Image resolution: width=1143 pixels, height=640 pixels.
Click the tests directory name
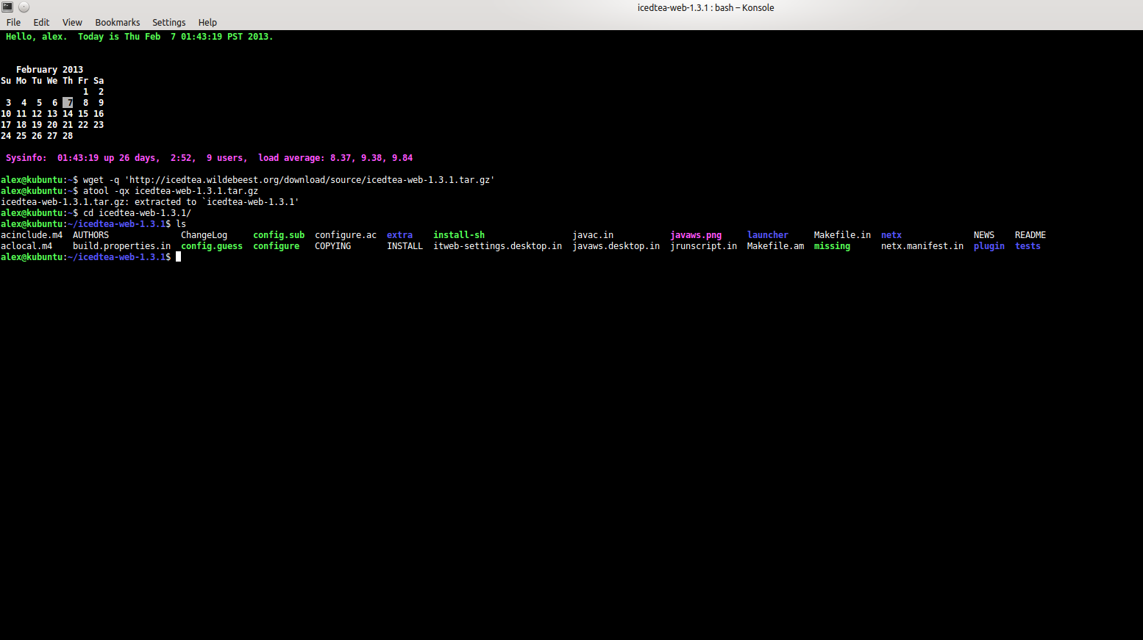pyautogui.click(x=1028, y=246)
